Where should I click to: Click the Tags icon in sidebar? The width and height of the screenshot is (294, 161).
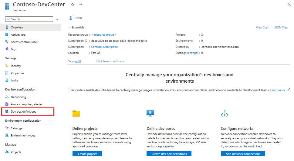pos(7,49)
